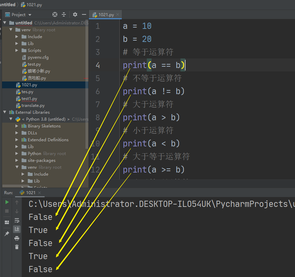Hide the Project tool window with the minus button
The image size is (295, 277).
pyautogui.click(x=84, y=14)
